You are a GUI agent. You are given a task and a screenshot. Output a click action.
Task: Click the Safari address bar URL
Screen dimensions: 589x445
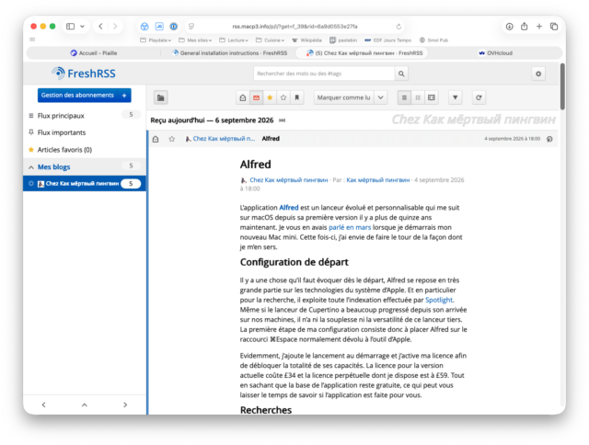point(294,27)
